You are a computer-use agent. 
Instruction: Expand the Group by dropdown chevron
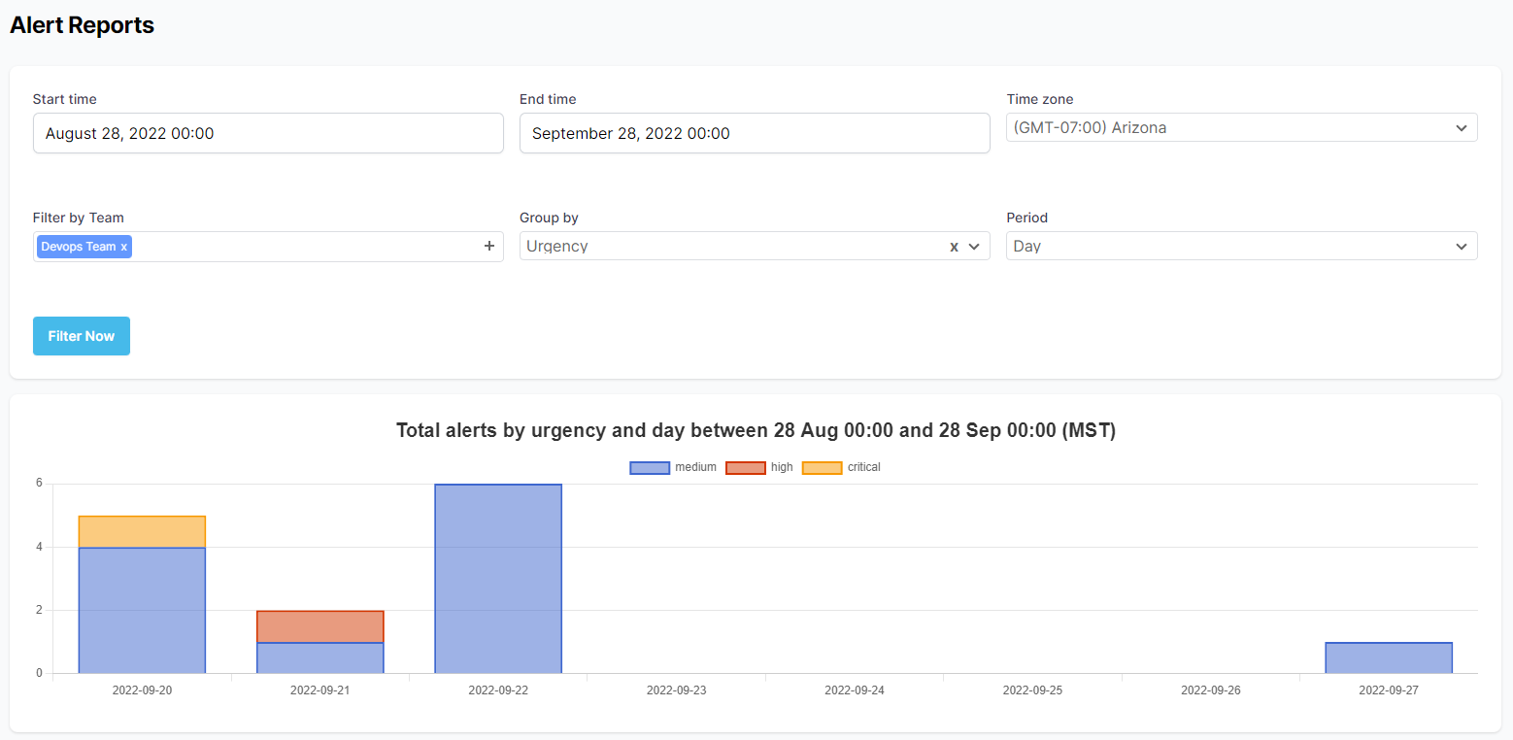974,247
